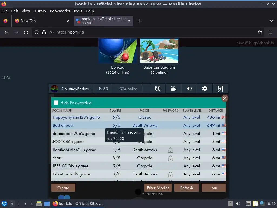Mute game sound with speaker icon
277x208 pixels.
(x=189, y=89)
